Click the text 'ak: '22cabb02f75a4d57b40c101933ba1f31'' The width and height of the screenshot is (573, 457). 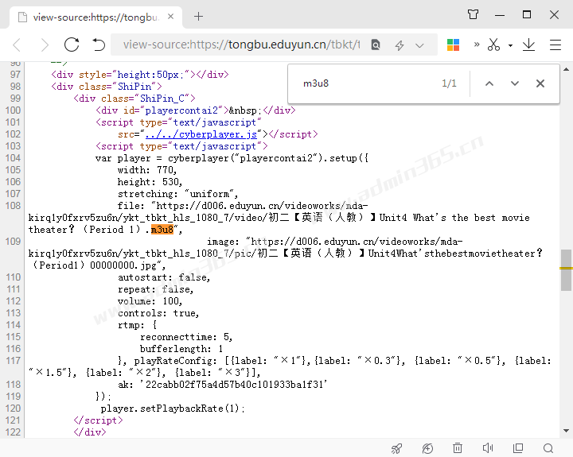tap(223, 385)
